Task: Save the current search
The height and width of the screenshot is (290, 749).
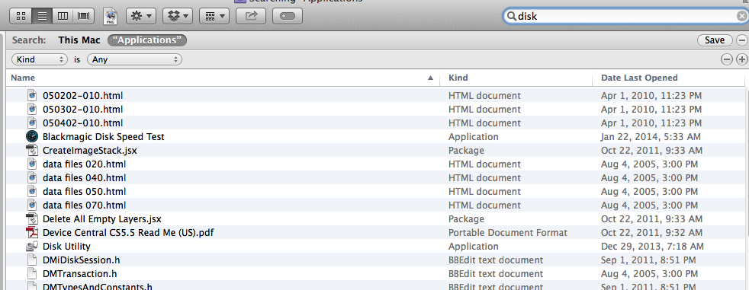Action: coord(715,40)
